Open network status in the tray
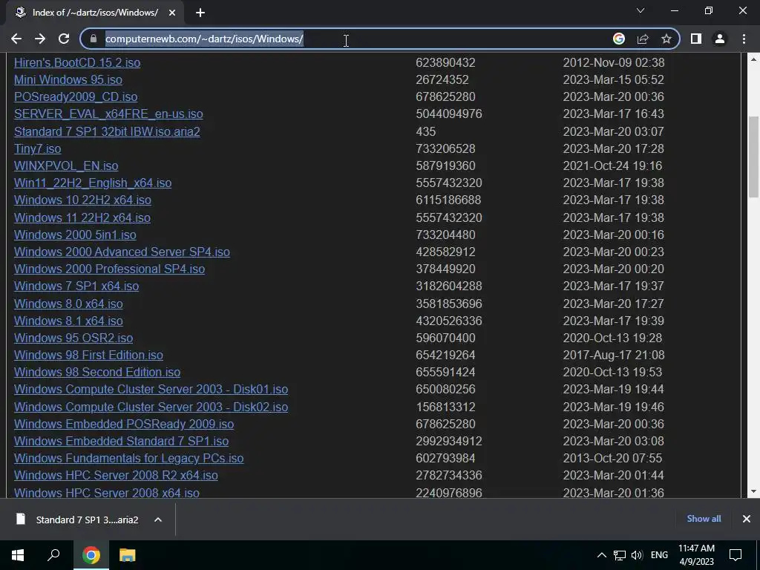 point(620,555)
